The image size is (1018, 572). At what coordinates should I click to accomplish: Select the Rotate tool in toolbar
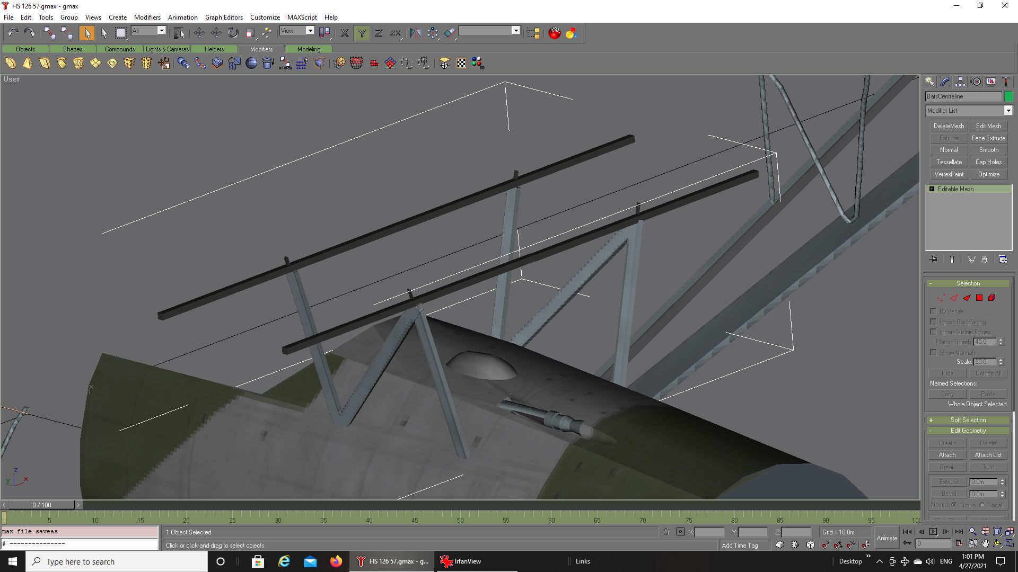(233, 33)
